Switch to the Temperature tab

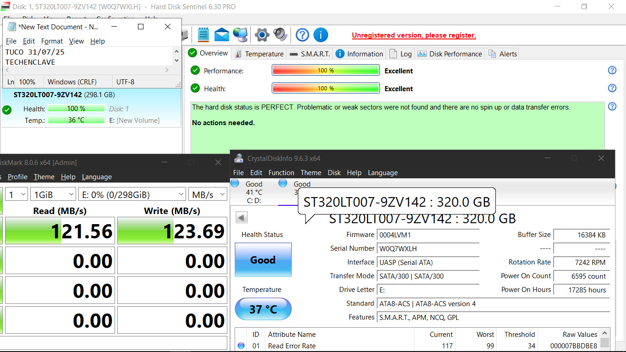click(259, 54)
